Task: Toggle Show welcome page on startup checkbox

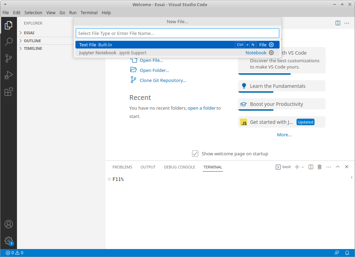Action: point(195,154)
